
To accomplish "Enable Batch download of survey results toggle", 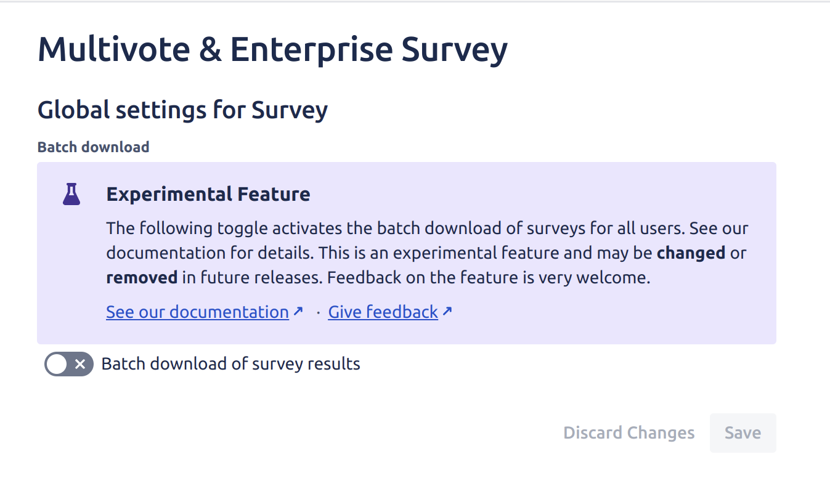I will click(68, 364).
